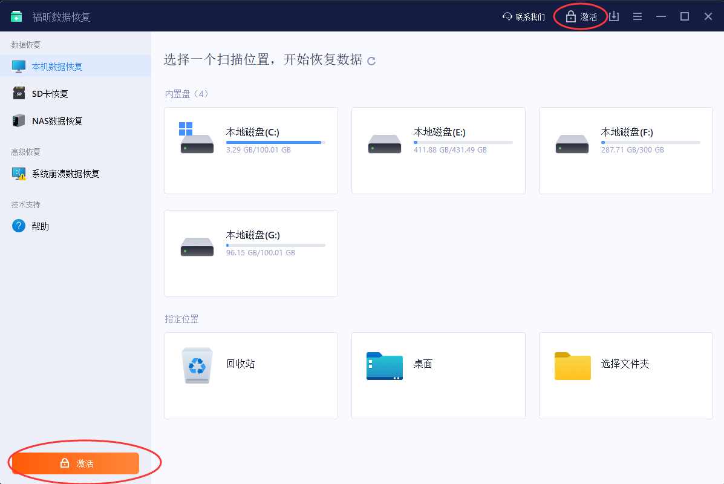Screen dimensions: 724x484
Task: Choose the 选择文件夹 label
Action: (x=625, y=364)
